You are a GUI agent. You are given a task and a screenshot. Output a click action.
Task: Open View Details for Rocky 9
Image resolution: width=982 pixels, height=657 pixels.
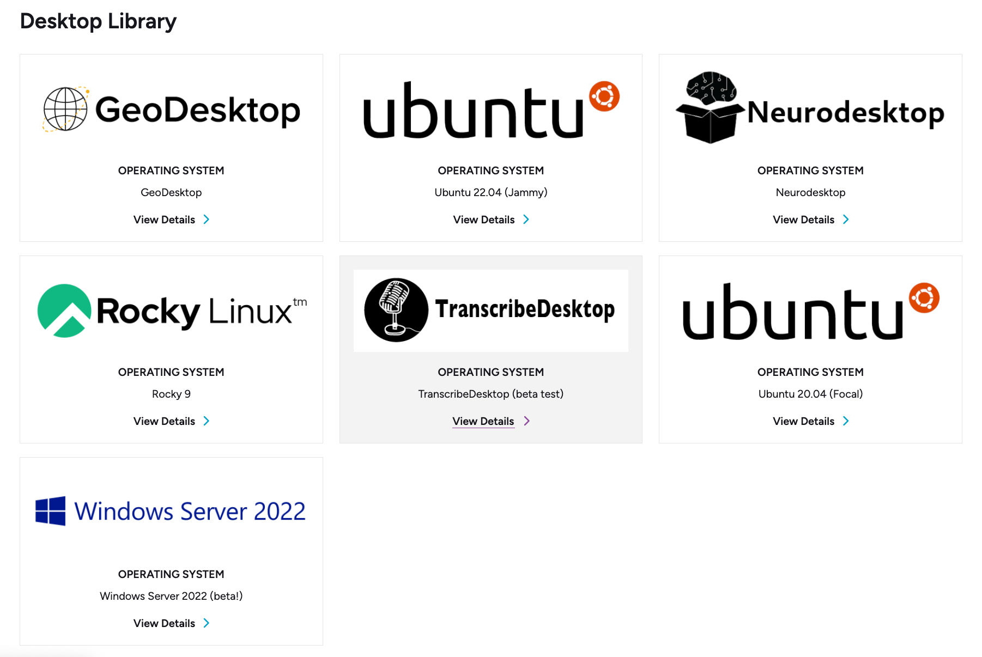pyautogui.click(x=164, y=421)
